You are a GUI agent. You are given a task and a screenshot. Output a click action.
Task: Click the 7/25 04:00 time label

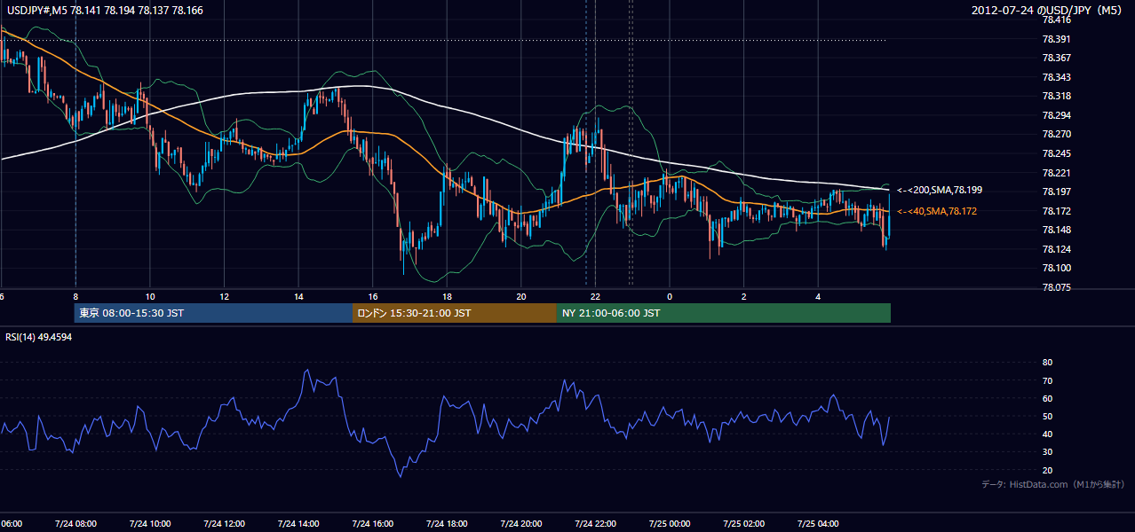(x=818, y=523)
